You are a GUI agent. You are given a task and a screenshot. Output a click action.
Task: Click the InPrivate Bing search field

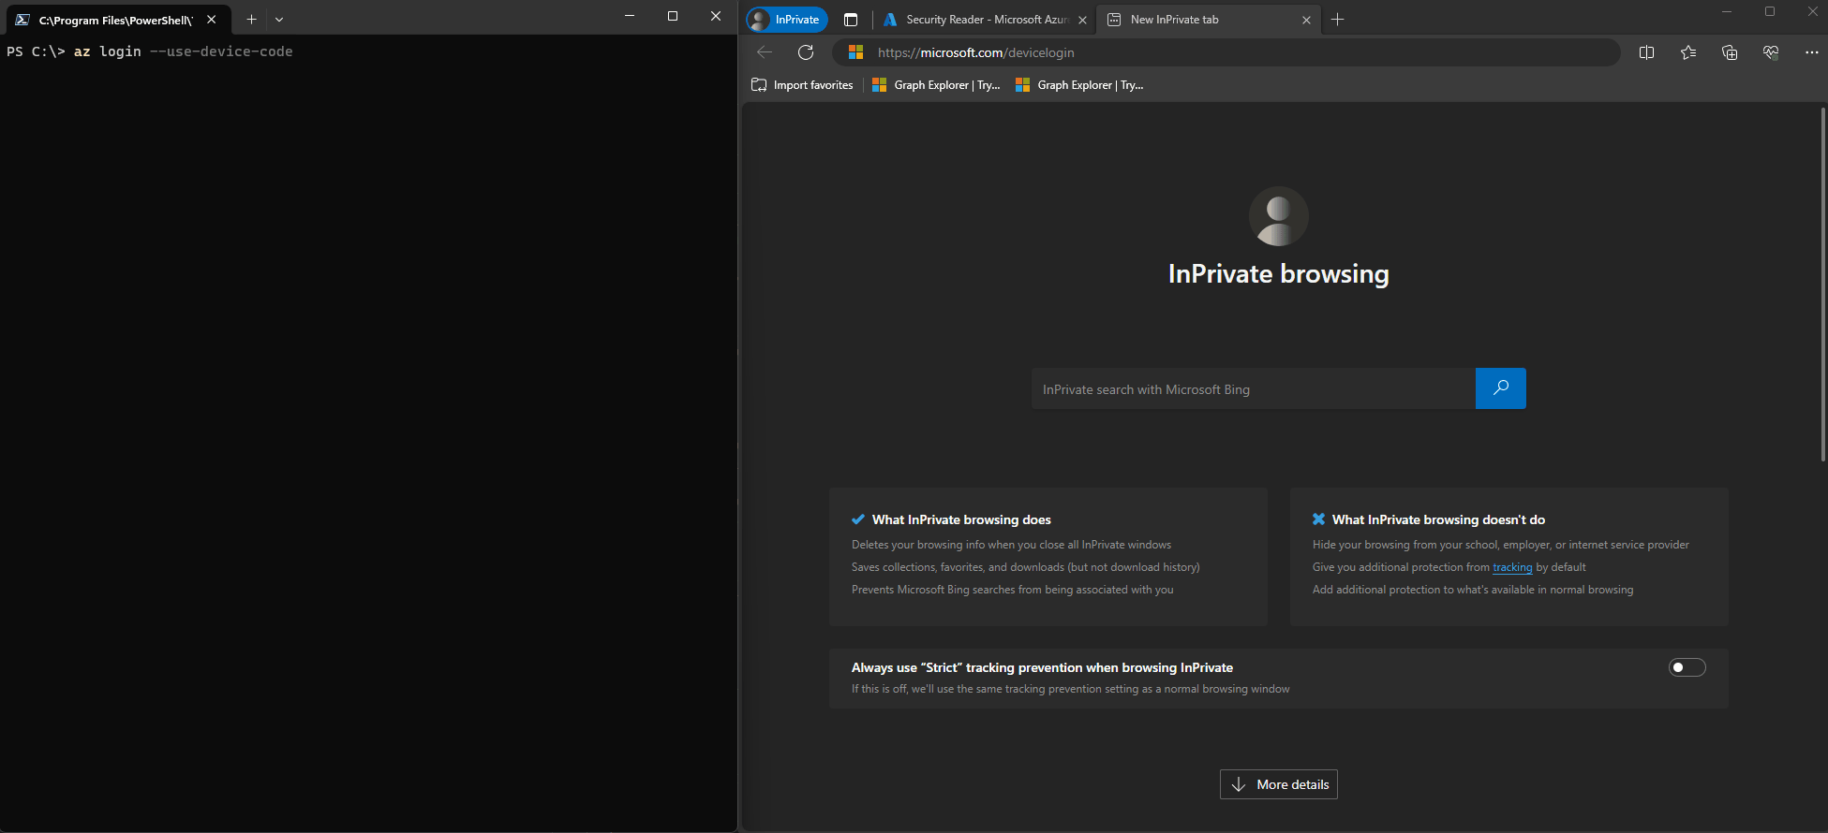1253,389
